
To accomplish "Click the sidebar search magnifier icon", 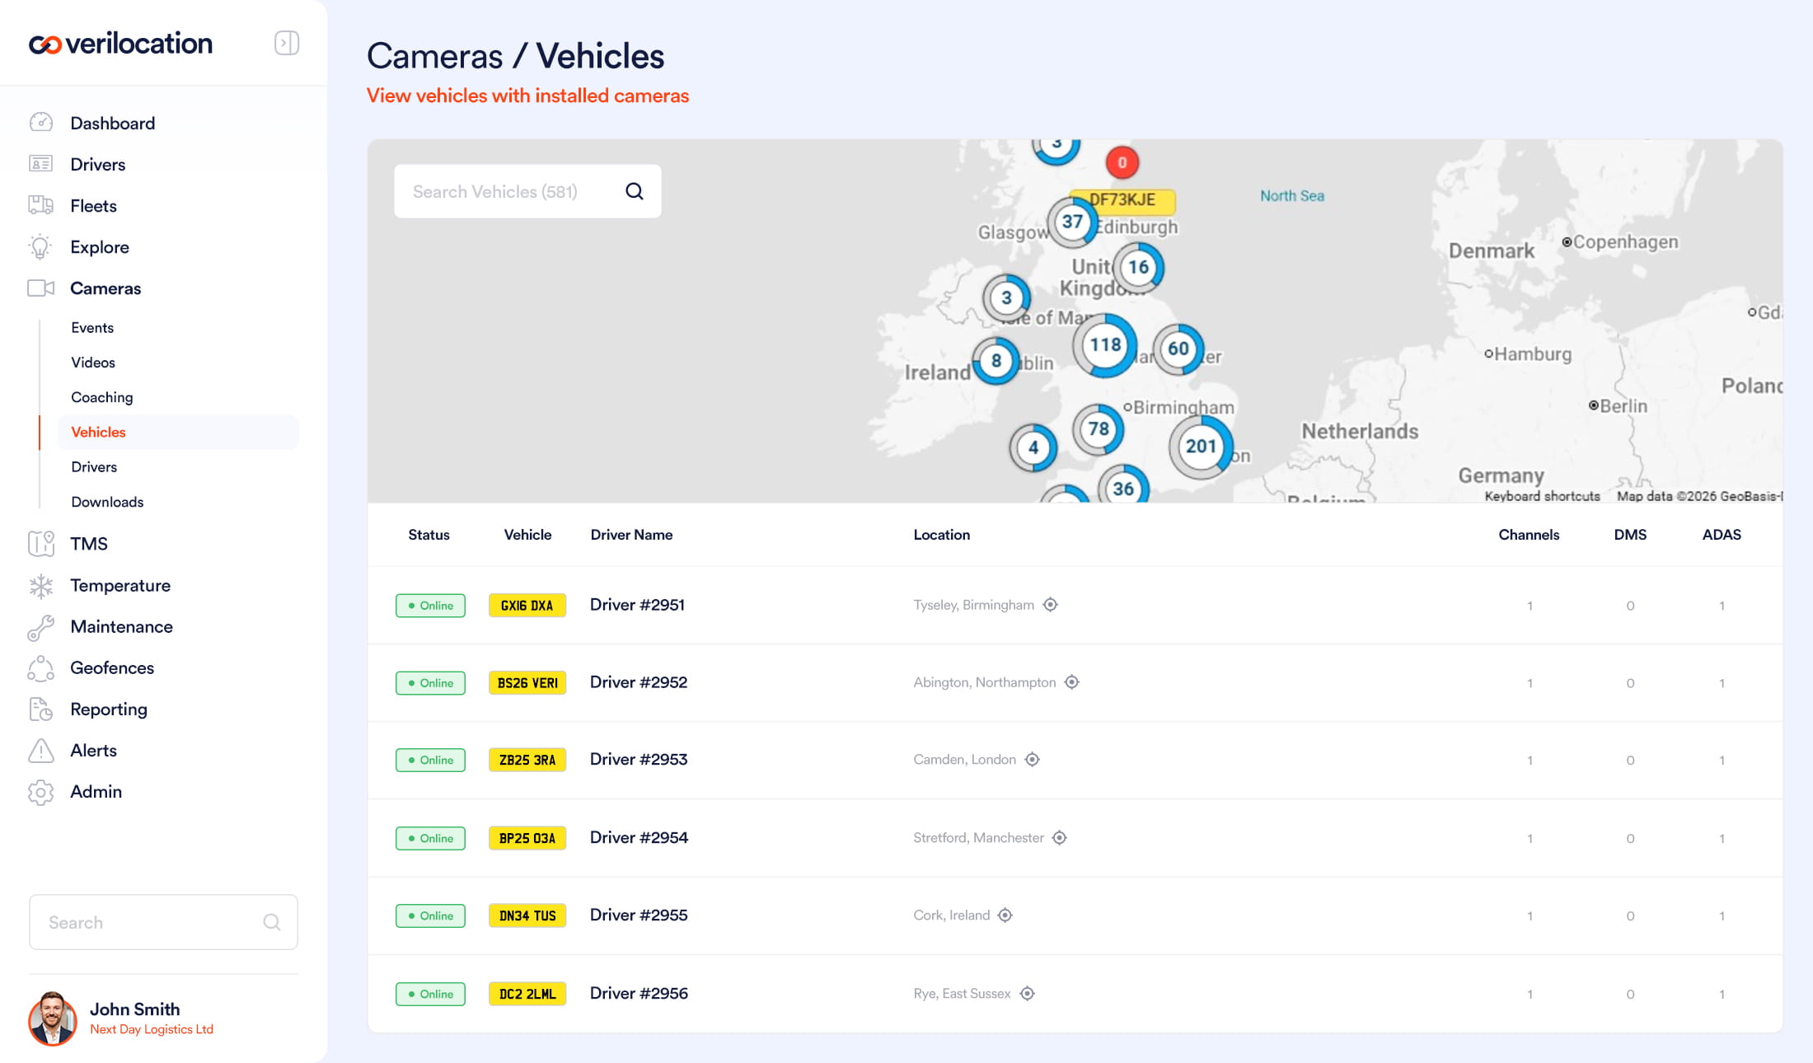I will [x=272, y=922].
